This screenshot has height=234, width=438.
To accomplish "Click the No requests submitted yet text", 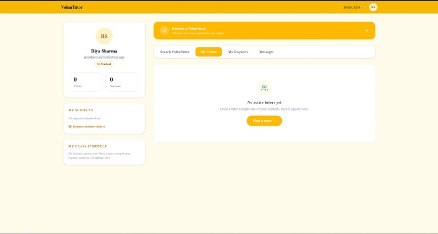I will coord(84,119).
